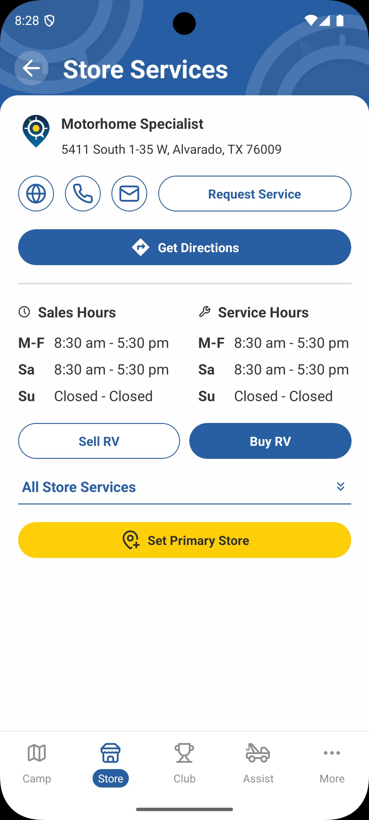Open the store website globe icon
The width and height of the screenshot is (369, 820).
[36, 194]
